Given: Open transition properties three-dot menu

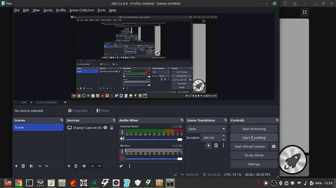Looking at the screenshot, I should click(223, 145).
